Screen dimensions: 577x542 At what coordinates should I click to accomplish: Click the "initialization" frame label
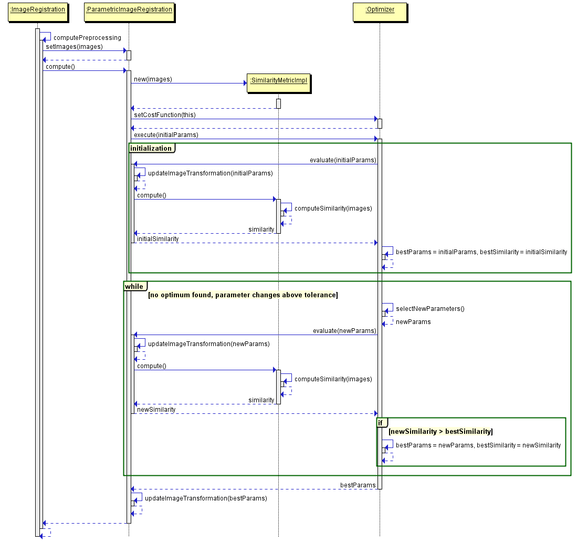(151, 149)
